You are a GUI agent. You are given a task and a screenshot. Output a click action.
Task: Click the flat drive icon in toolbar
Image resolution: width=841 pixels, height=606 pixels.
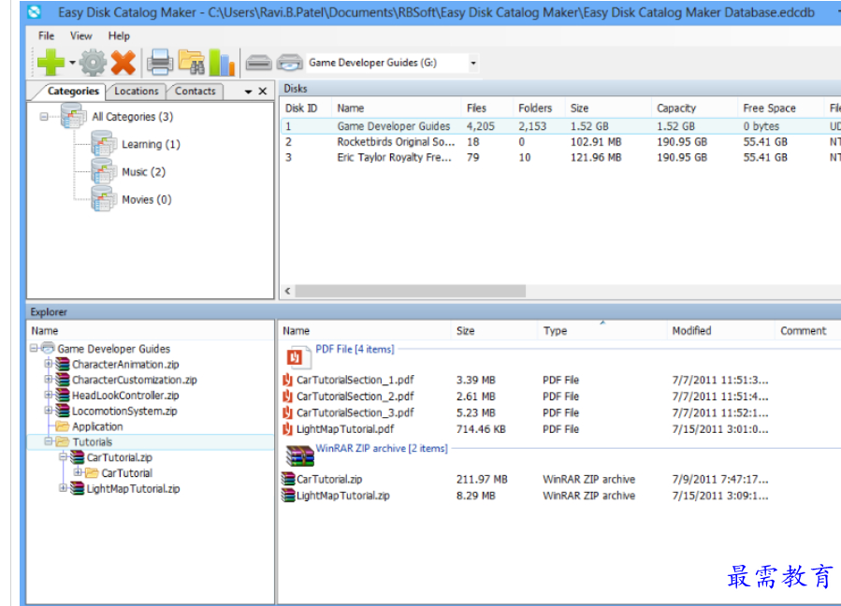258,64
